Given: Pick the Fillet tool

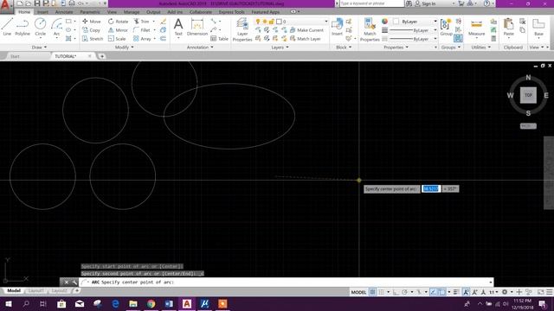Looking at the screenshot, I should point(142,30).
